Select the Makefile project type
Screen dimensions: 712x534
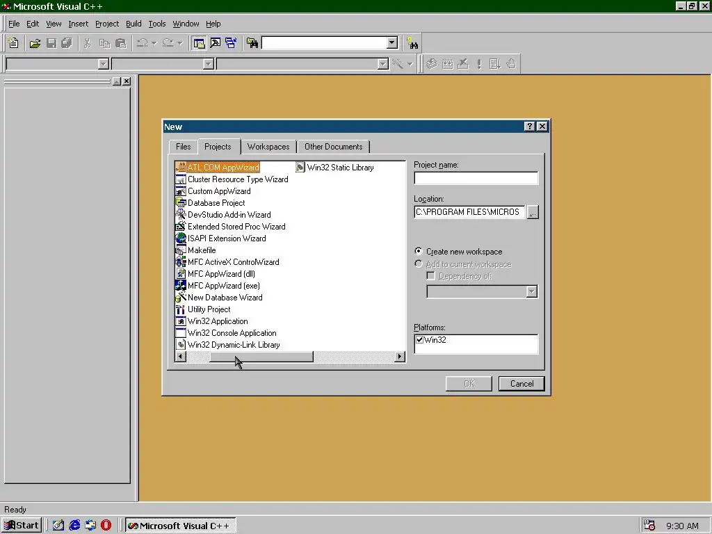click(x=195, y=250)
